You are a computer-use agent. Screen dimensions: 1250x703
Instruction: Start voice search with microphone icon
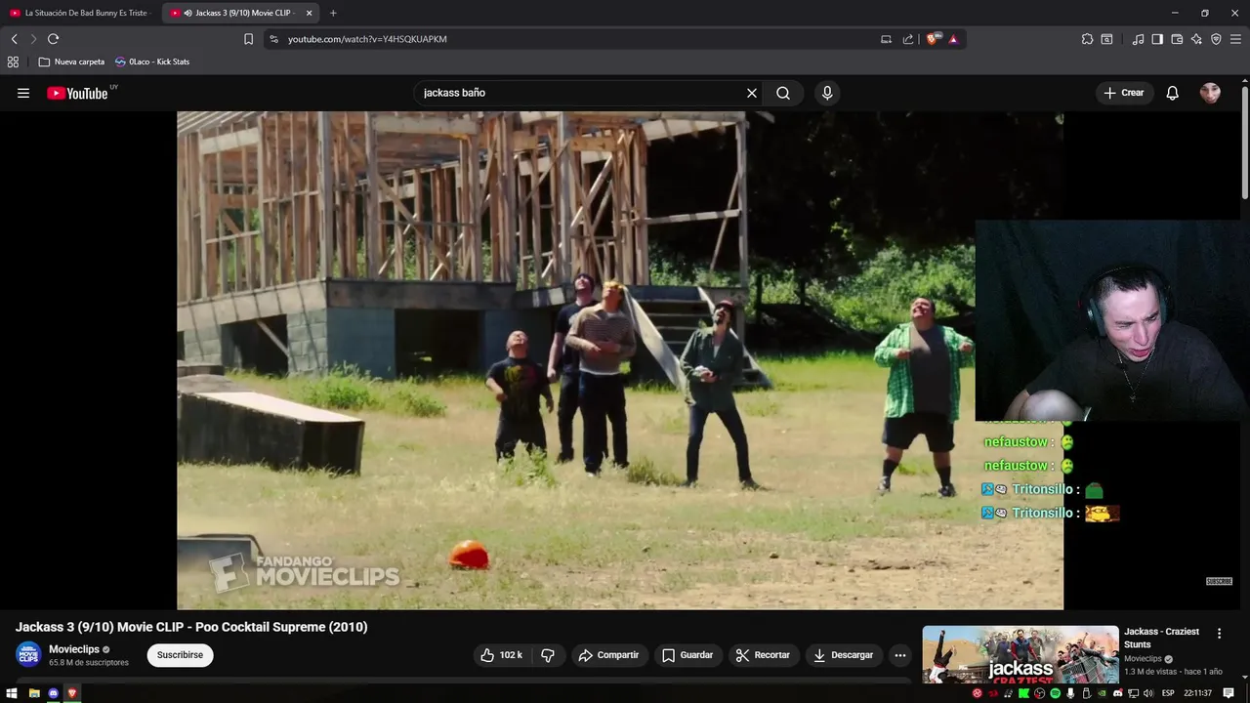[x=827, y=93]
